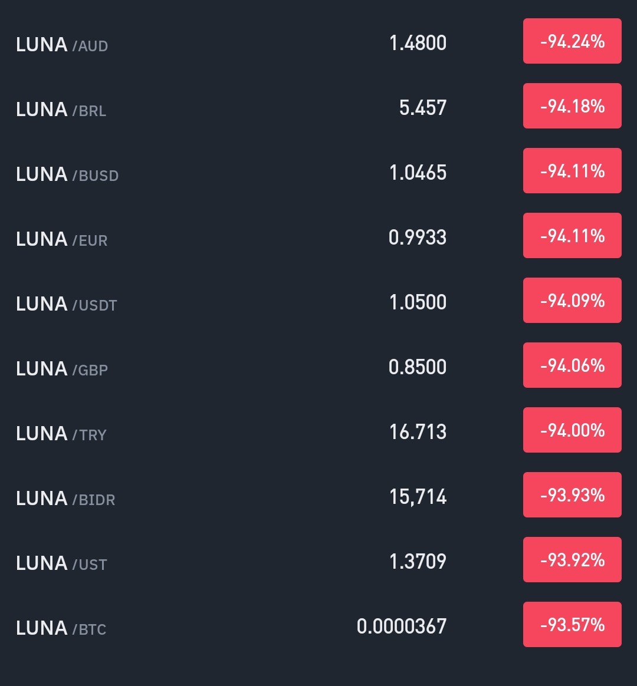Open the LUNA/EUR market row
The image size is (637, 686).
point(318,236)
